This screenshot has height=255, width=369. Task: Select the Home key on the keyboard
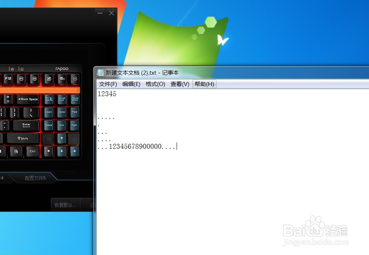[62, 112]
